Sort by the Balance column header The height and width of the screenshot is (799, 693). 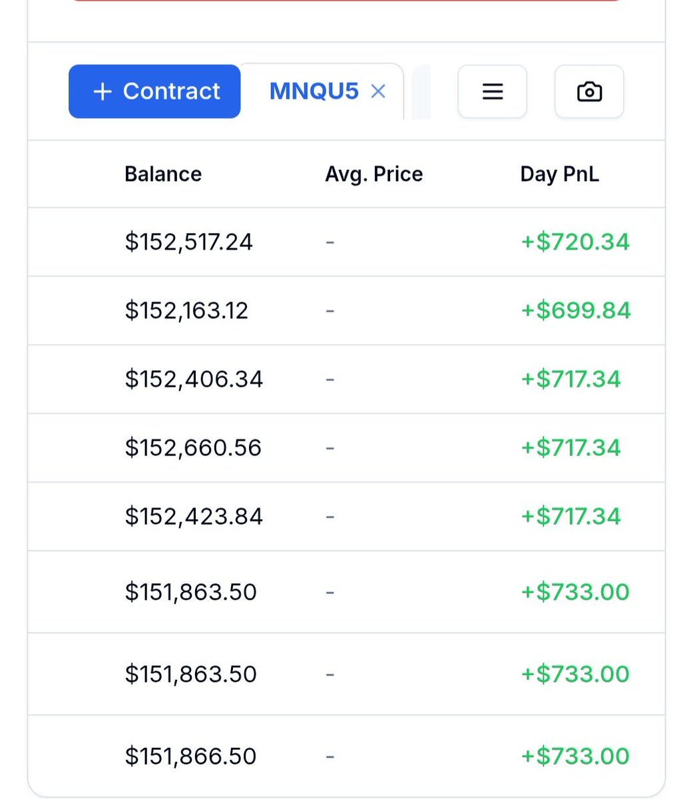click(x=163, y=174)
